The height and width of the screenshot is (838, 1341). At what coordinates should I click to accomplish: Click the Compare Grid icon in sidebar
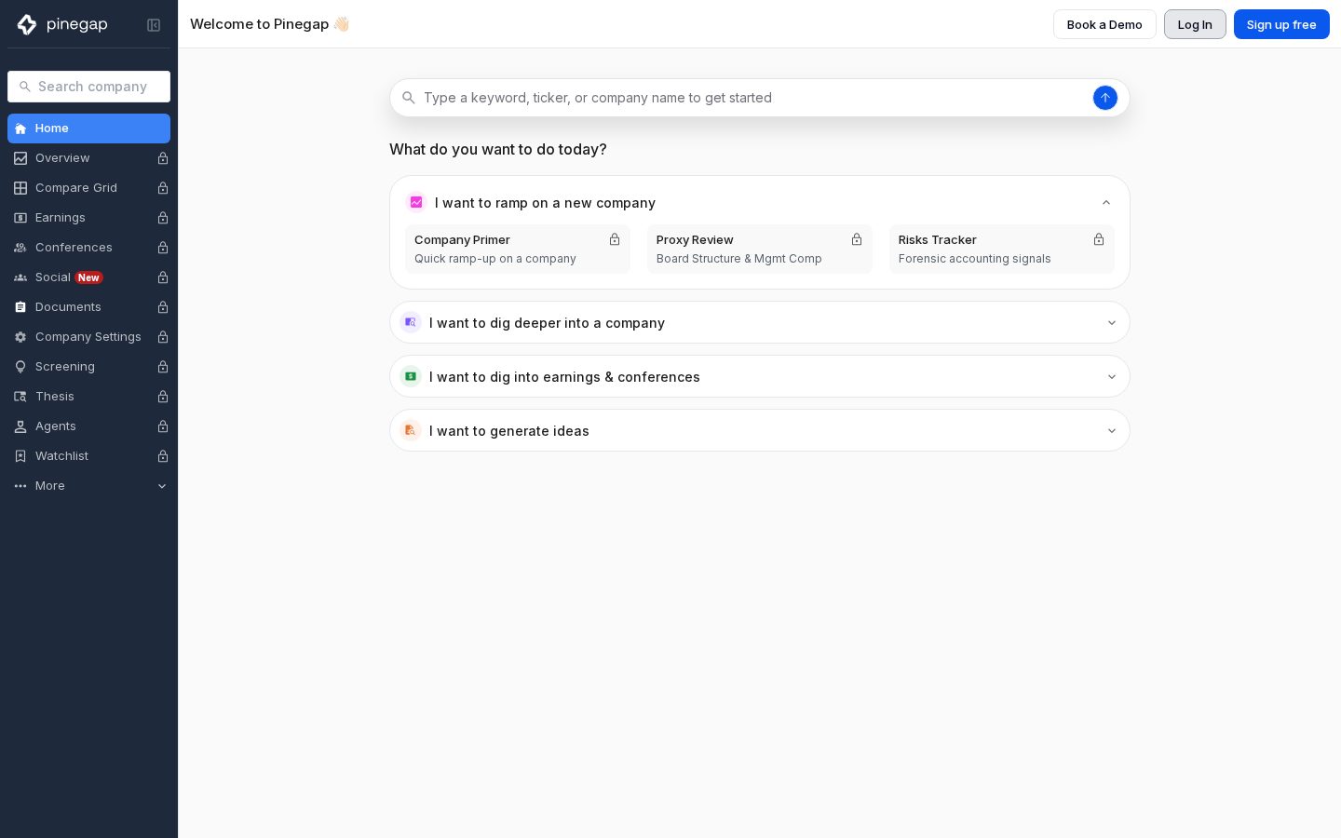[x=20, y=188]
